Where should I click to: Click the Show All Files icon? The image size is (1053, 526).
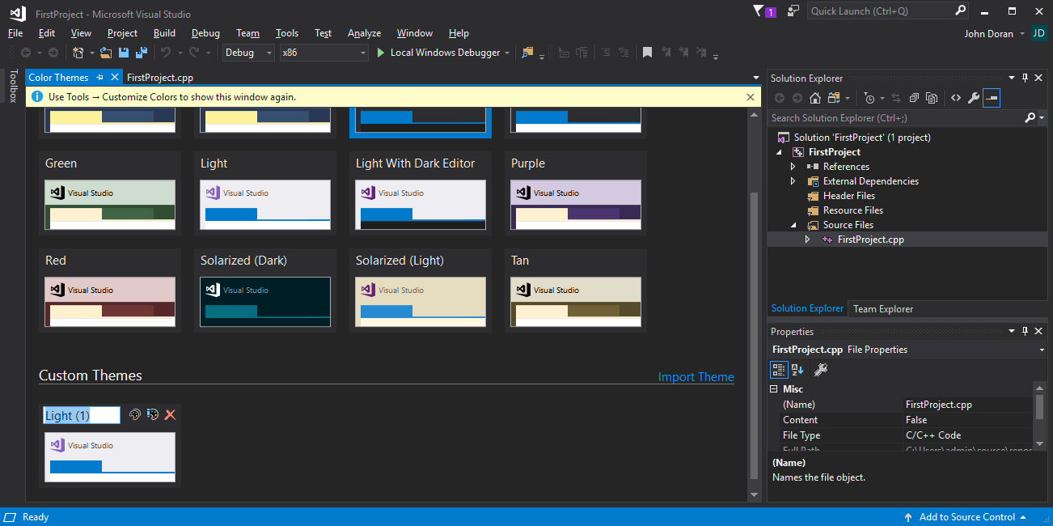click(x=932, y=98)
